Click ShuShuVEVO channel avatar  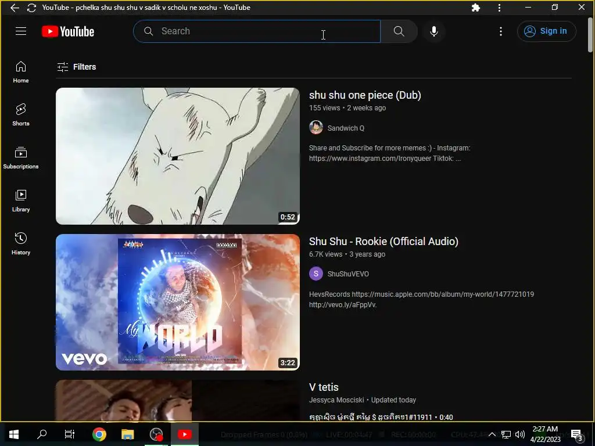(x=316, y=274)
